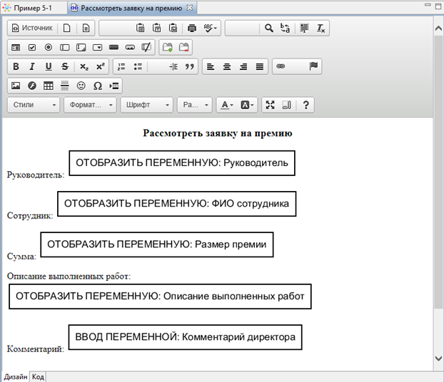Toggle superscript formatting
The width and height of the screenshot is (444, 382).
point(100,66)
